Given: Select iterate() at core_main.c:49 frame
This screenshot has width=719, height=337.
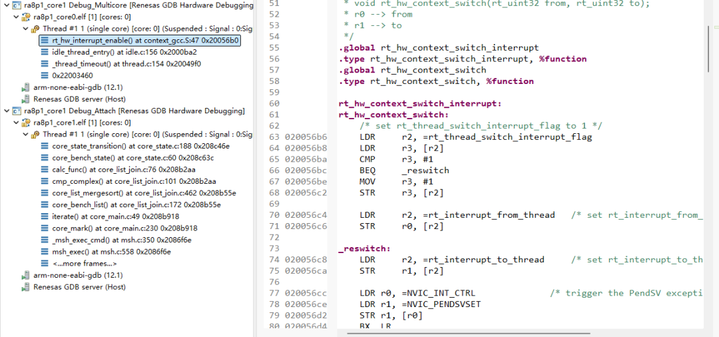Looking at the screenshot, I should pos(116,216).
